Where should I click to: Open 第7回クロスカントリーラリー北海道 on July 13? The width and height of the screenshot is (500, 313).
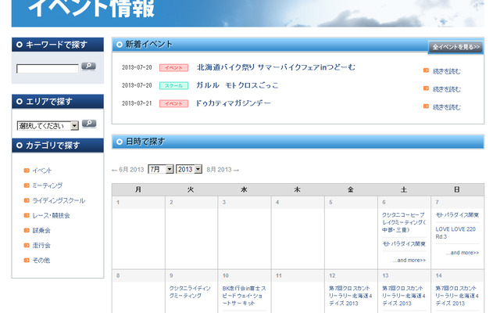[x=404, y=296]
